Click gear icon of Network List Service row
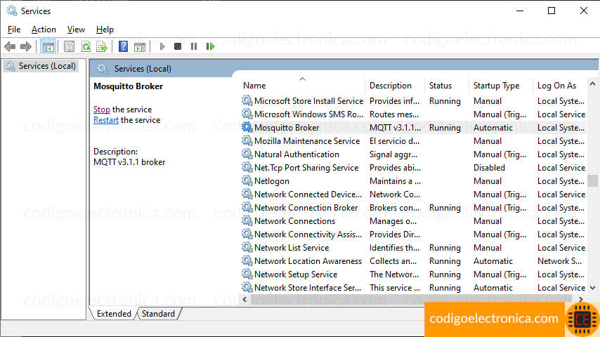Screen dimensions: 600x337 pyautogui.click(x=247, y=248)
